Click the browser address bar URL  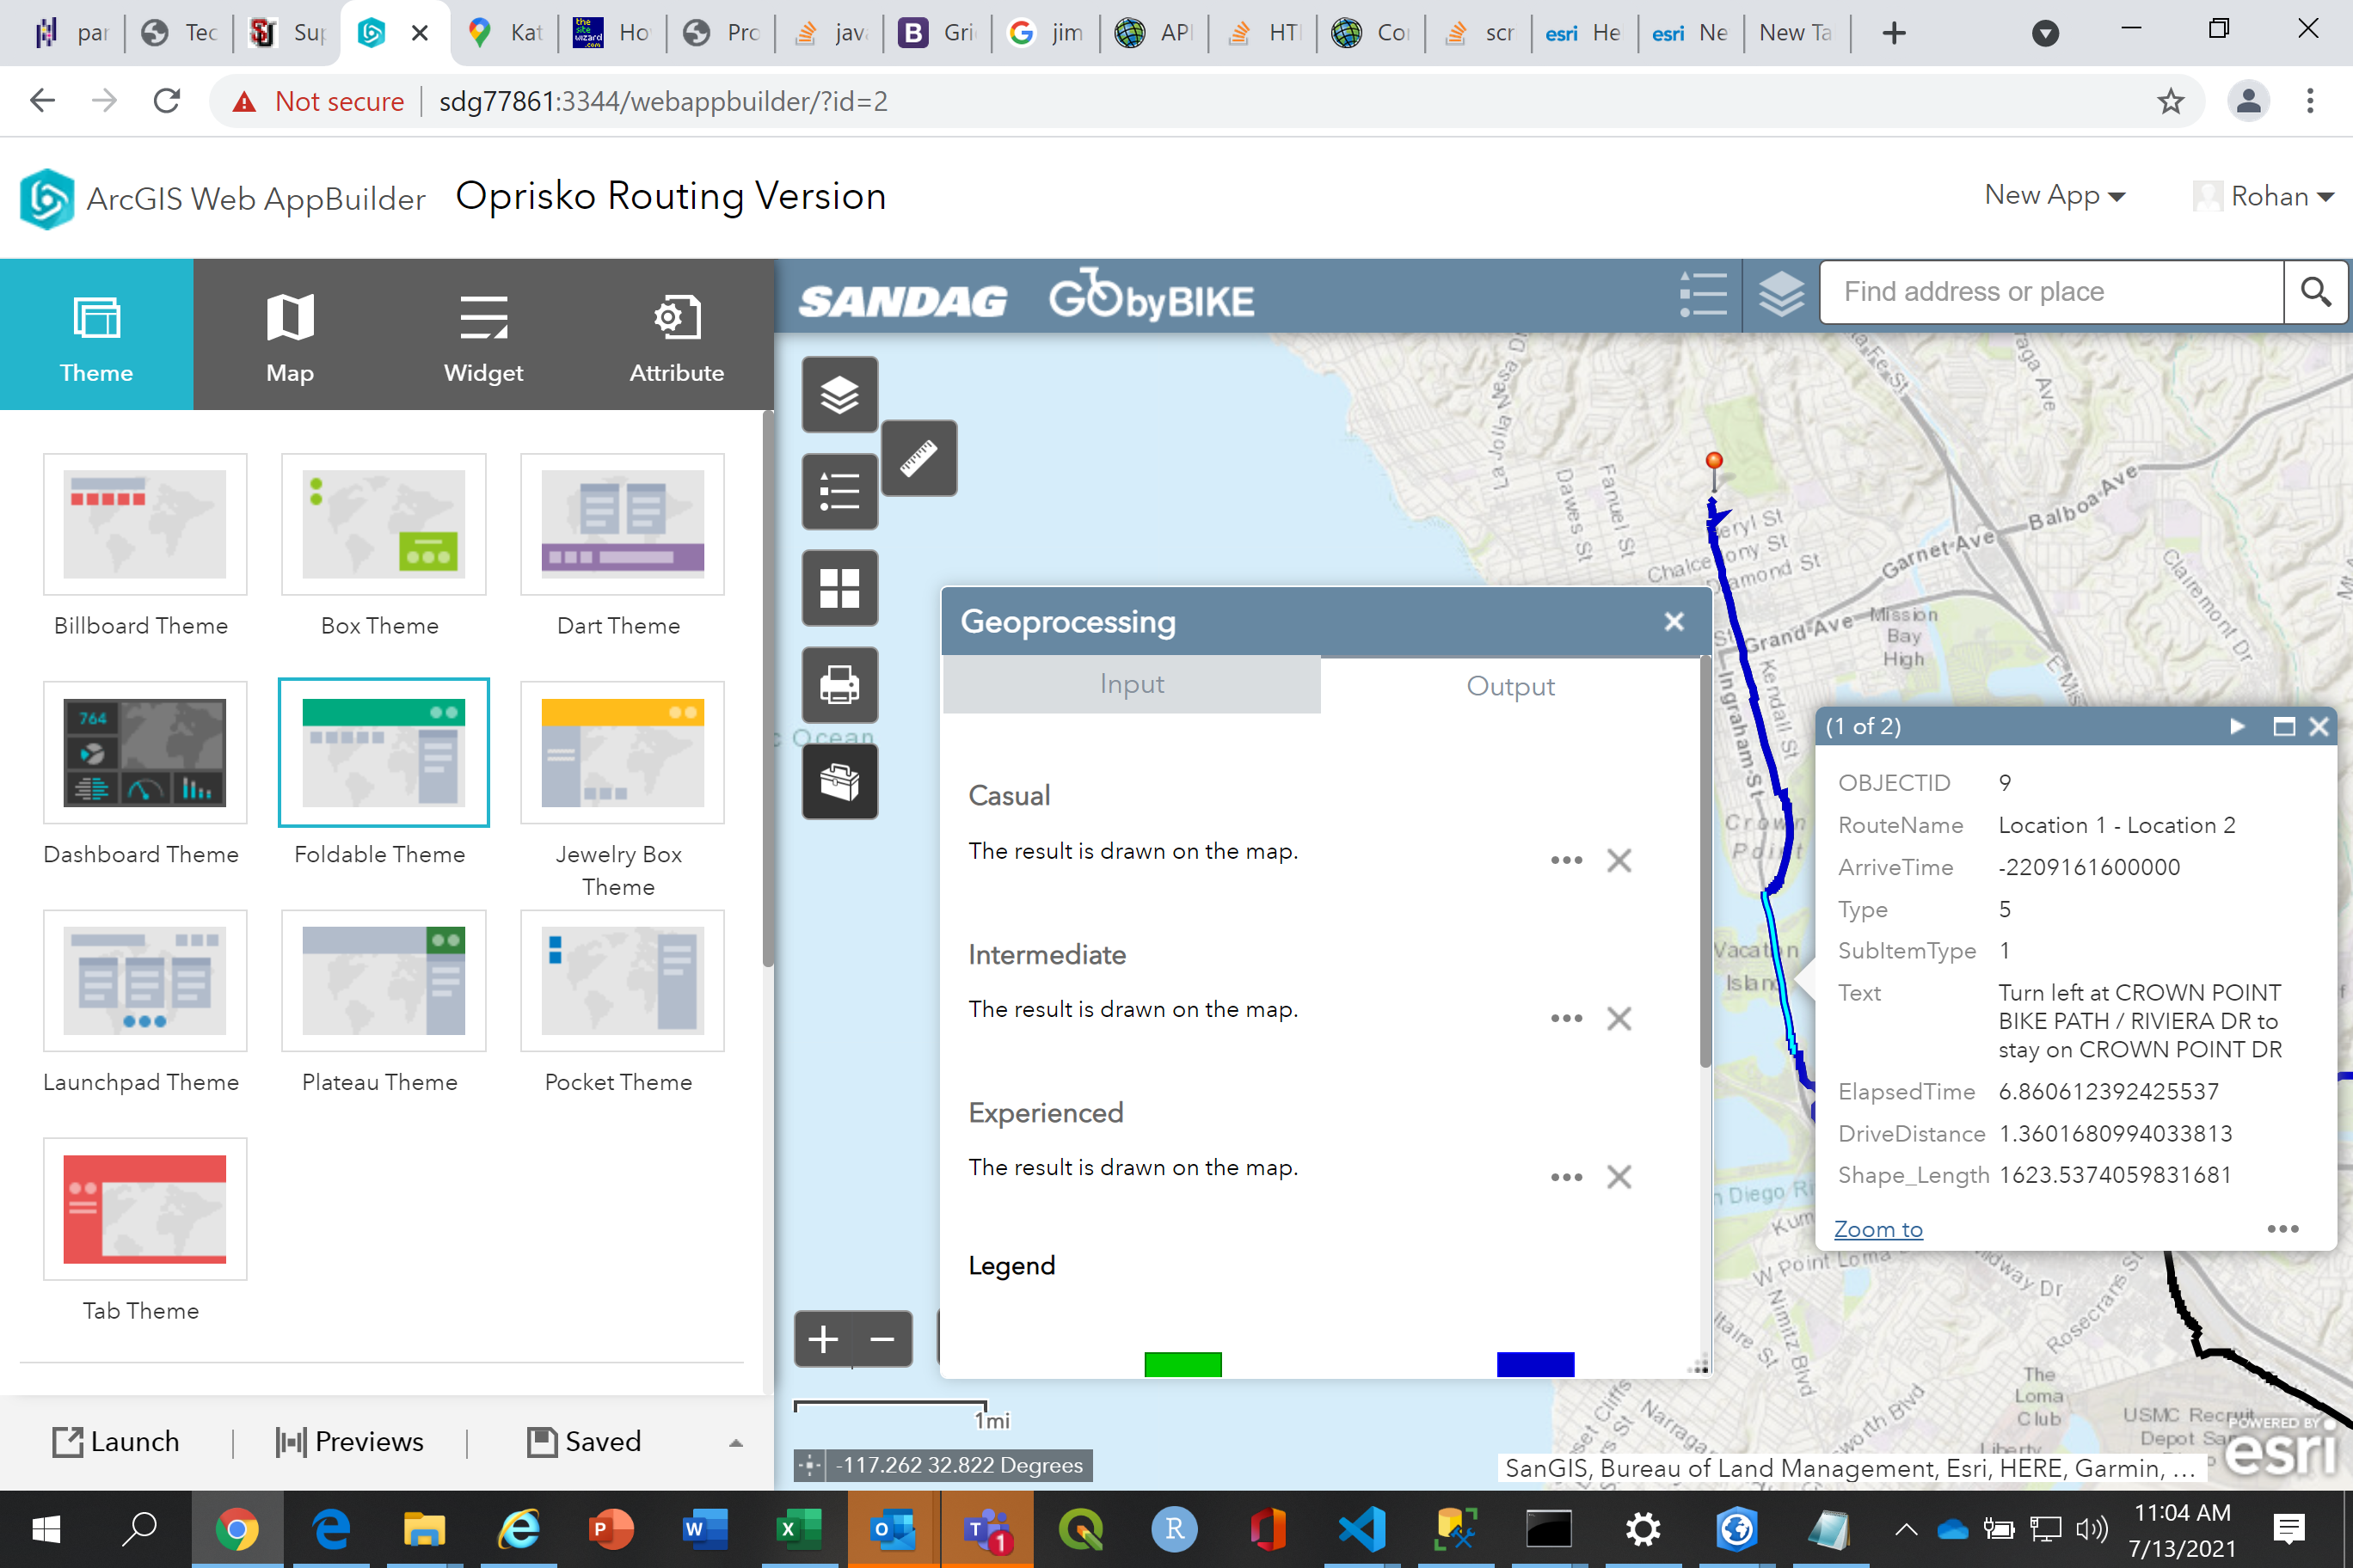[663, 101]
